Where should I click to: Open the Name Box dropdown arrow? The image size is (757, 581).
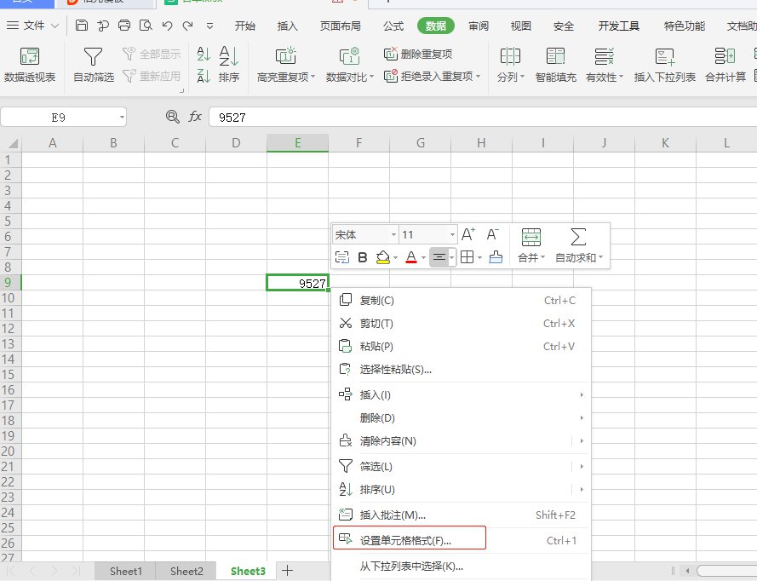[122, 117]
